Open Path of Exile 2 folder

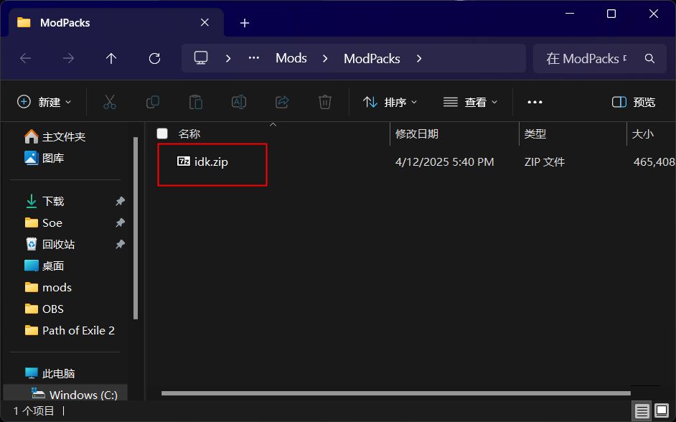point(70,330)
